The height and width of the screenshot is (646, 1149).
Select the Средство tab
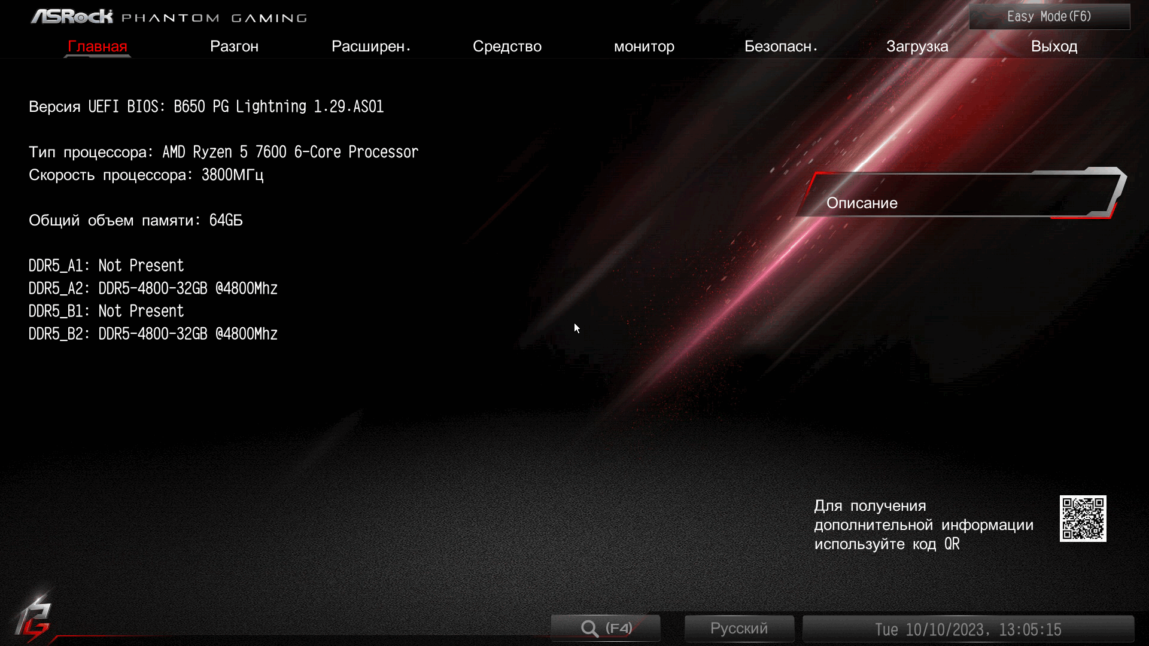[x=507, y=46]
